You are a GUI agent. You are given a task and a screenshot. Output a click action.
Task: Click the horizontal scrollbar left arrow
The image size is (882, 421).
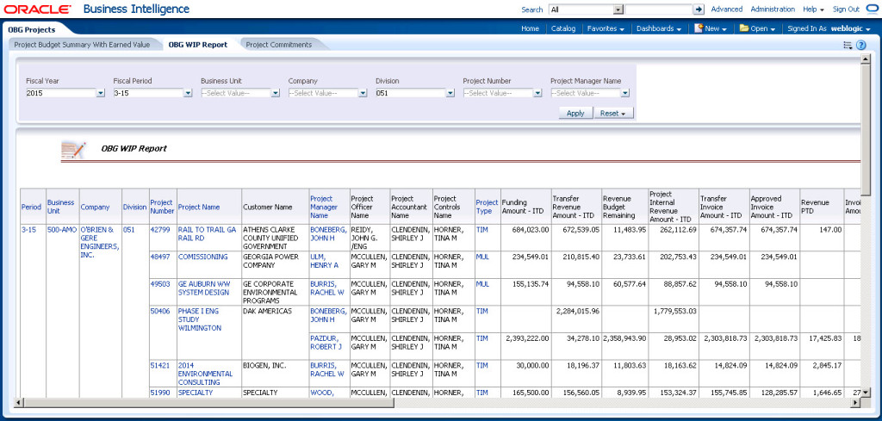coord(18,402)
